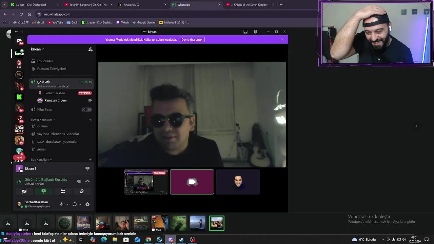Open Discord inbox icon

245,32
